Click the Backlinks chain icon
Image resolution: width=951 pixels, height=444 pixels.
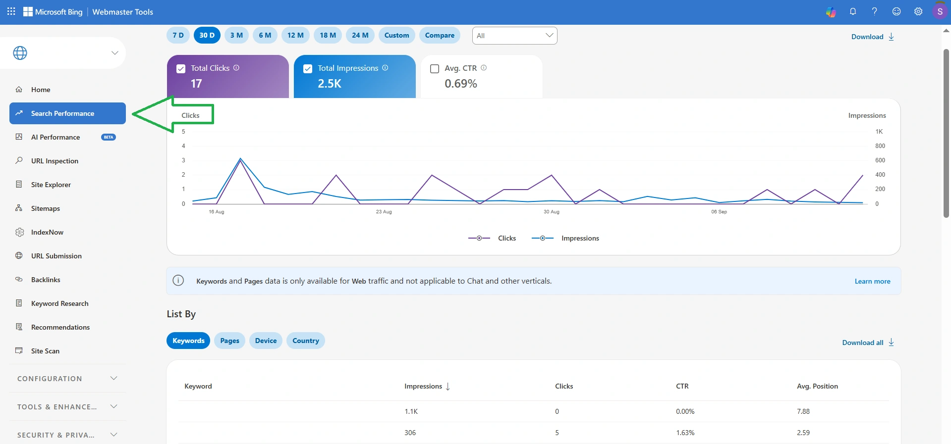[19, 280]
